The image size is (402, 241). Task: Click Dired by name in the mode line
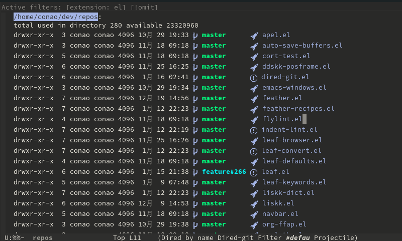coord(187,237)
